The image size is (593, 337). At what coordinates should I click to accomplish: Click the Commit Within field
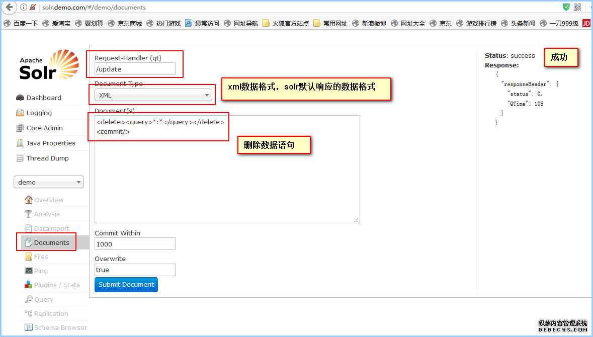click(x=135, y=244)
